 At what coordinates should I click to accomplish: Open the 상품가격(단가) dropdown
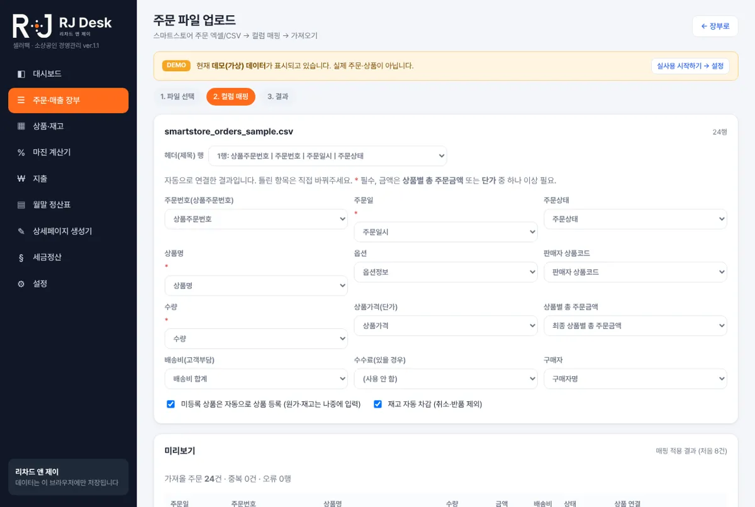[445, 326]
